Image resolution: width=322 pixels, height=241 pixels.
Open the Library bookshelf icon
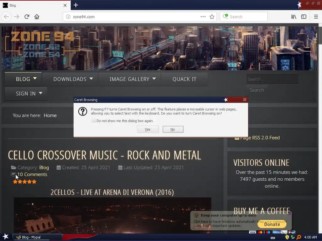pos(294,17)
